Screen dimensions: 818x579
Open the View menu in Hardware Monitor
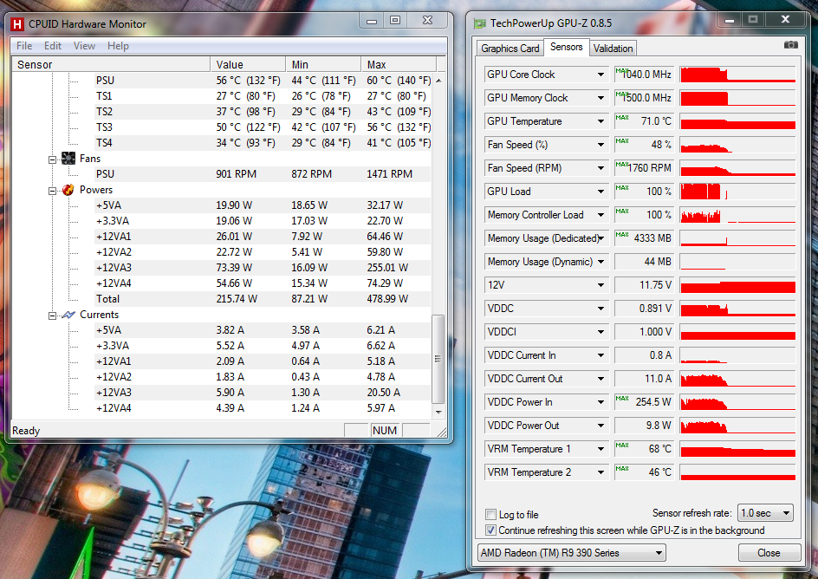click(84, 46)
